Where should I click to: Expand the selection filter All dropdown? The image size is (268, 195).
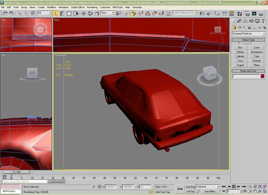pos(45,13)
